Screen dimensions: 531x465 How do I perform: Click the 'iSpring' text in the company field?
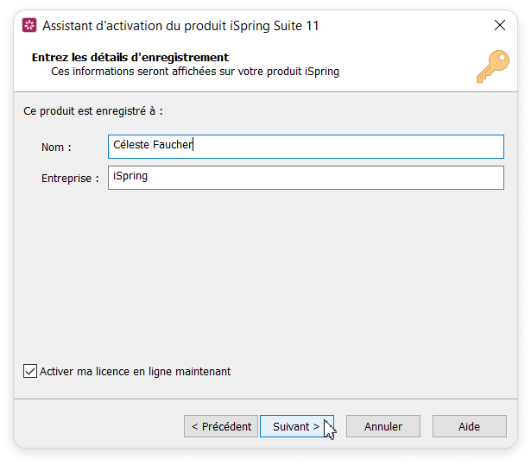(130, 177)
